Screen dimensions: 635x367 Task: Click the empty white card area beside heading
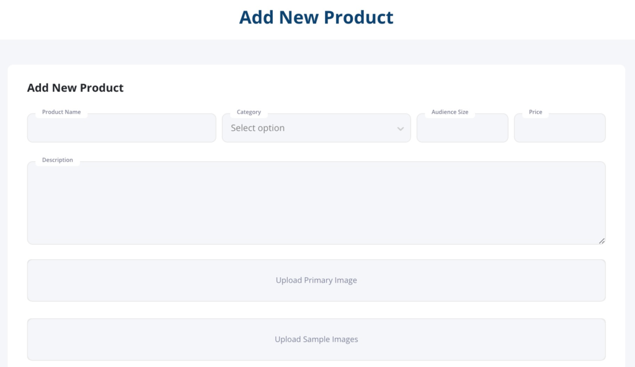tap(365, 88)
